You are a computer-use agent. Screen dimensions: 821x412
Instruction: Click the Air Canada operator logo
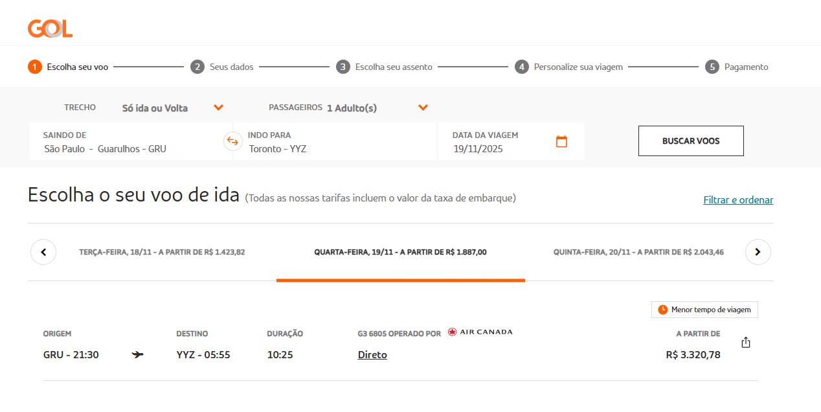[x=480, y=332]
